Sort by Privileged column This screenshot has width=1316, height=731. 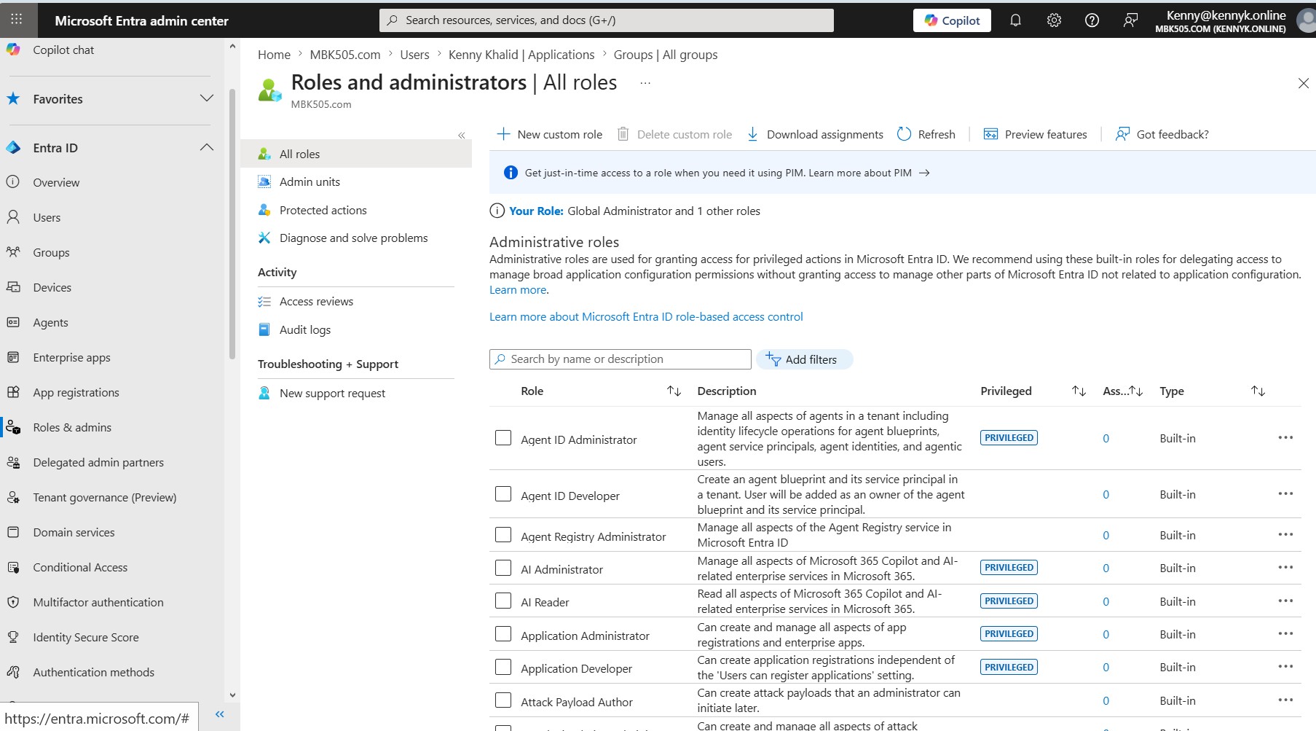tap(1079, 391)
